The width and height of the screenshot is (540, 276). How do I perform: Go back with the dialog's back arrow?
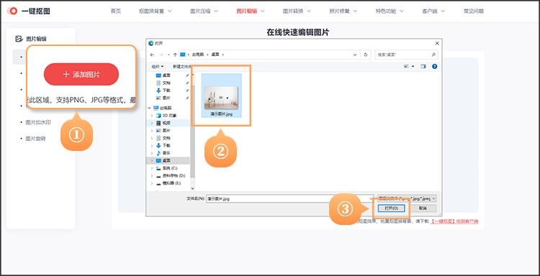pyautogui.click(x=152, y=55)
